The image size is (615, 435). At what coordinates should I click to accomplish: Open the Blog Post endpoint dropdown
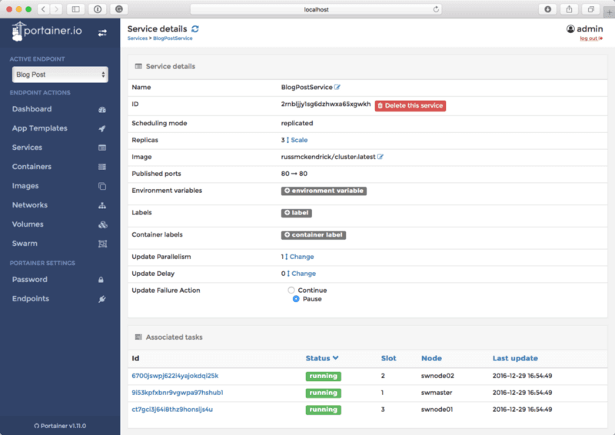[60, 75]
